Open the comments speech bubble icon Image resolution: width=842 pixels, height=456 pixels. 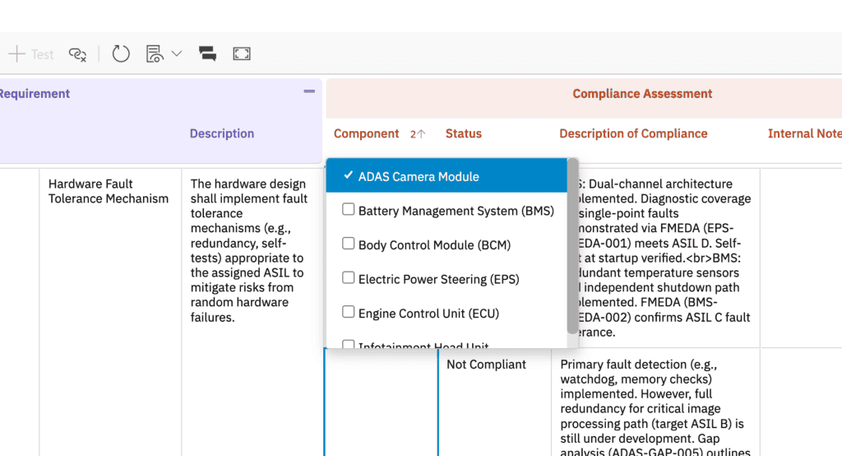207,54
